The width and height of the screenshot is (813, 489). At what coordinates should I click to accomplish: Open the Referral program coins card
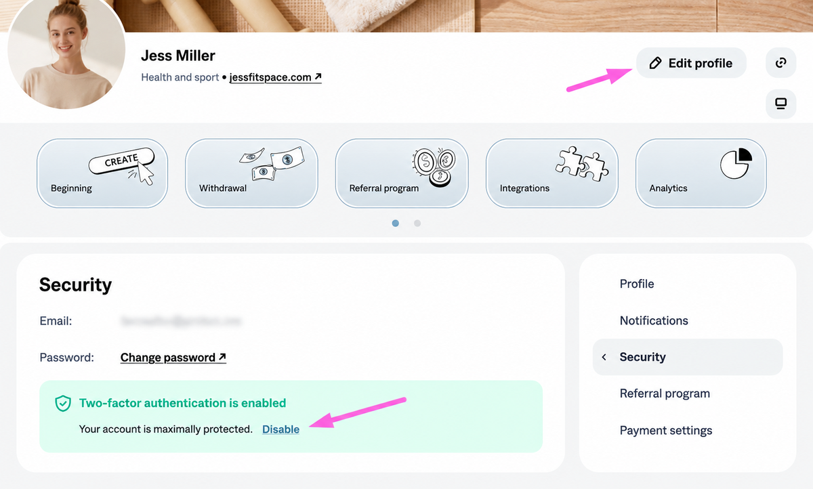point(402,173)
